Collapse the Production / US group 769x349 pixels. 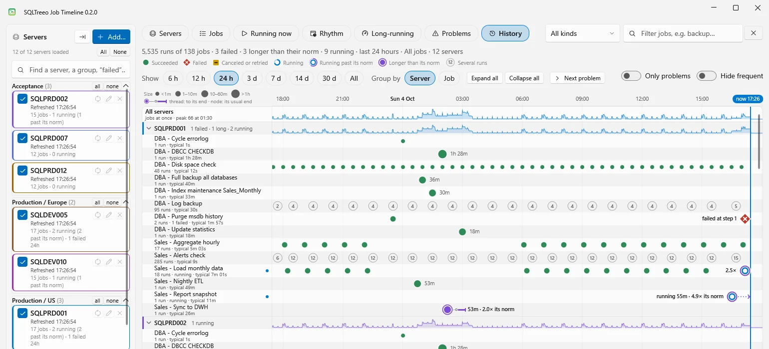125,301
